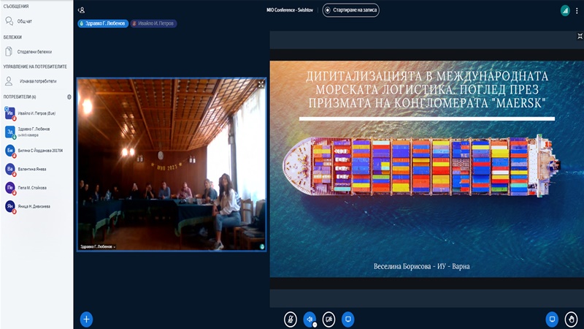
Task: Click name Валентина Янева in user list
Action: pos(32,169)
